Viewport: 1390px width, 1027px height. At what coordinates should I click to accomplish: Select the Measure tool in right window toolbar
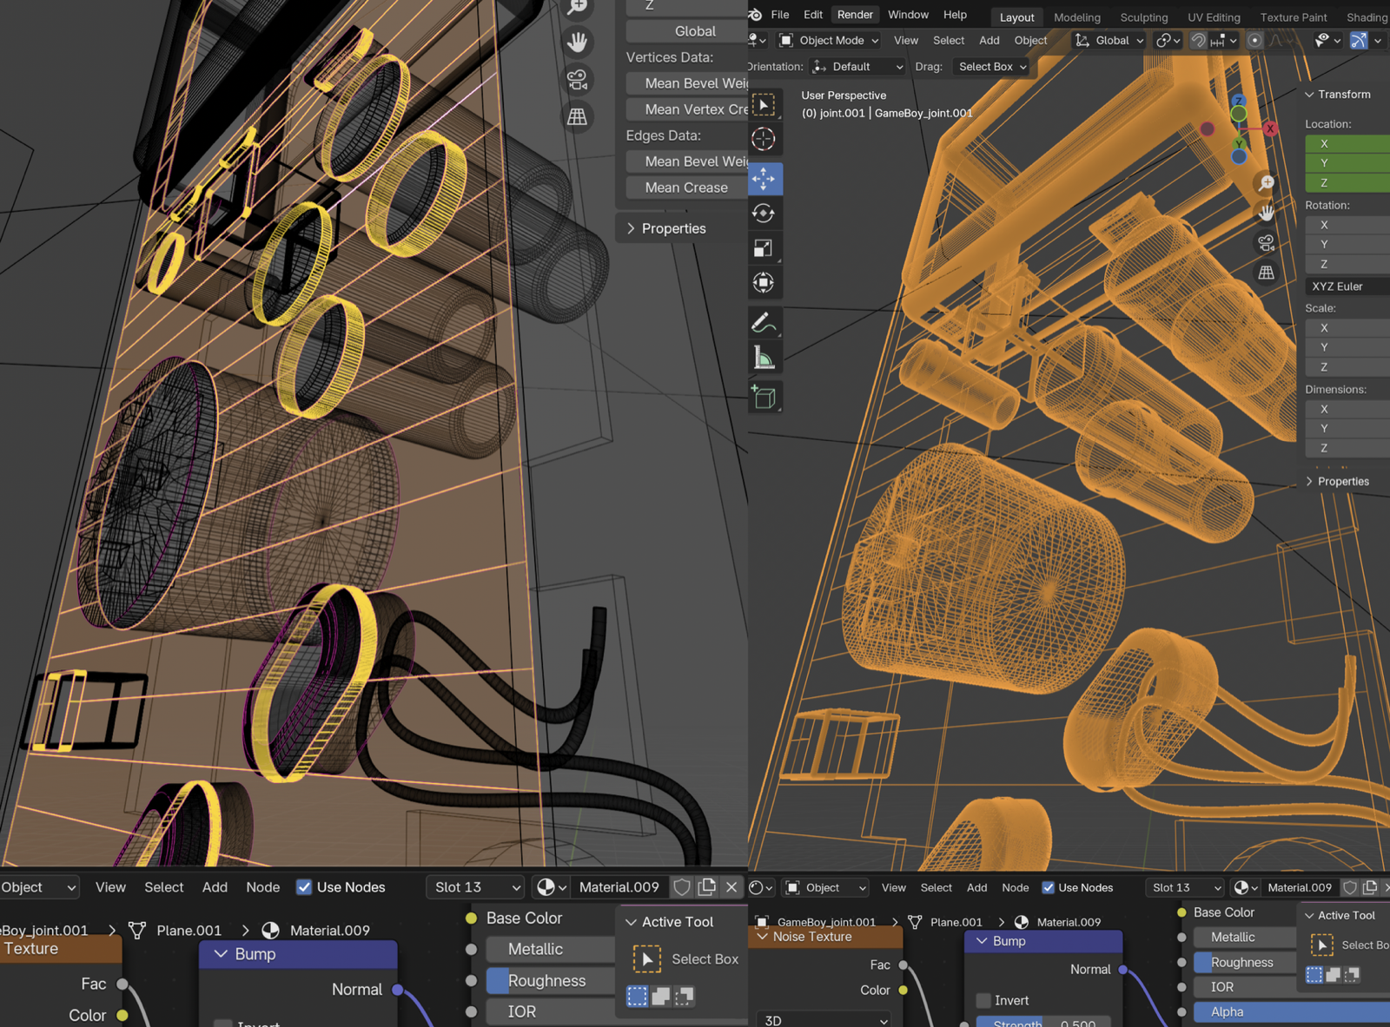[764, 358]
